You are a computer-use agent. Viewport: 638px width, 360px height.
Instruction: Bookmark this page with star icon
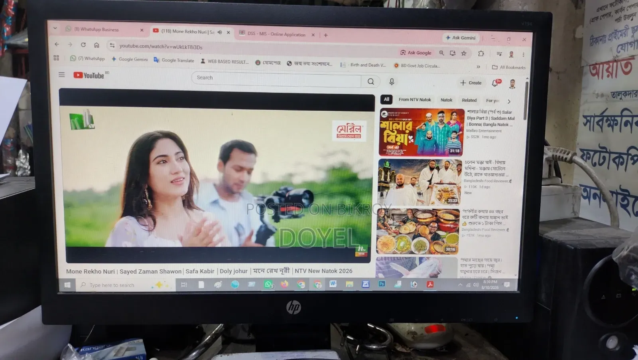tap(464, 53)
